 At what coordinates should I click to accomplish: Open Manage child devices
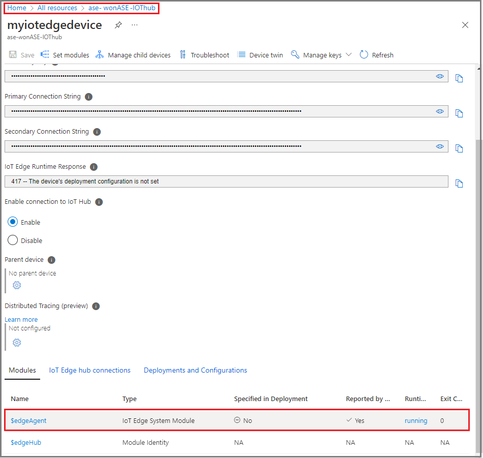(133, 55)
